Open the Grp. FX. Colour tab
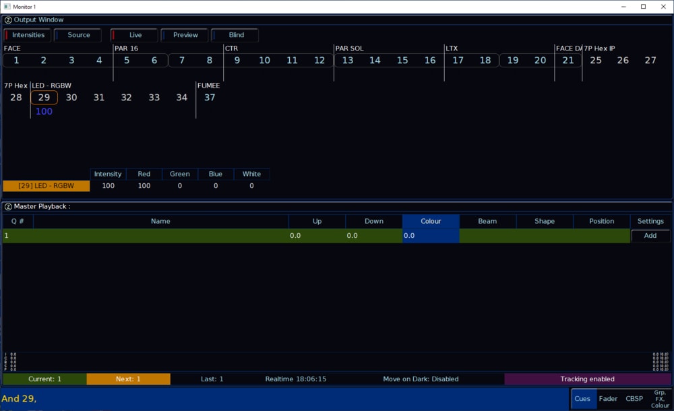Viewport: 674px width, 411px height. click(x=660, y=399)
